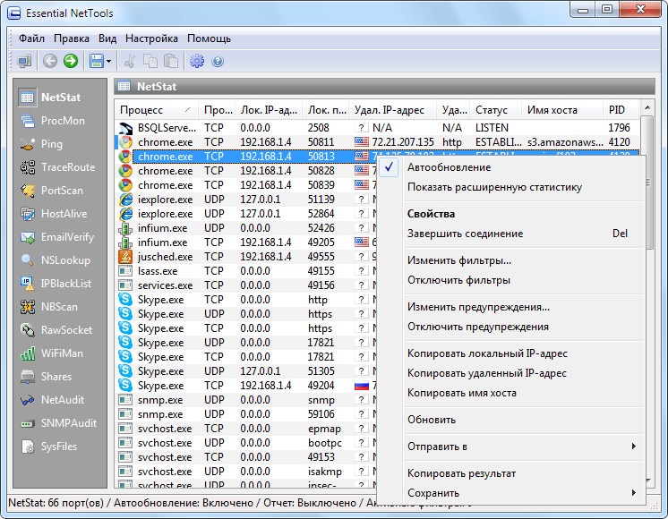Open the Настройка menu
The width and height of the screenshot is (668, 519).
(x=151, y=38)
